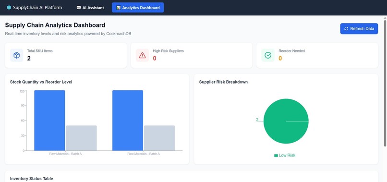Click the vertical page scrollbar thumb
The image size is (387, 182).
(385, 83)
